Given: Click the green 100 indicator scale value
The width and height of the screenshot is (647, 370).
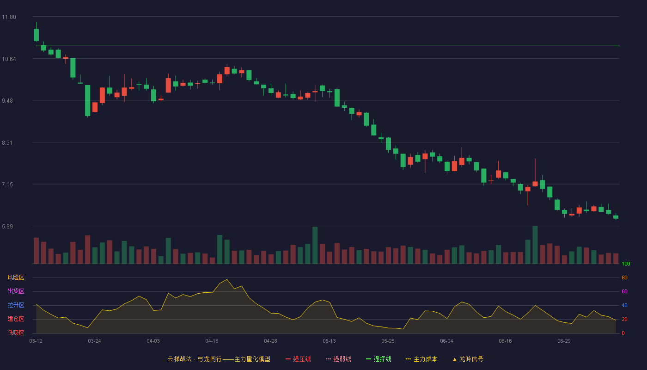Looking at the screenshot, I should pos(626,264).
